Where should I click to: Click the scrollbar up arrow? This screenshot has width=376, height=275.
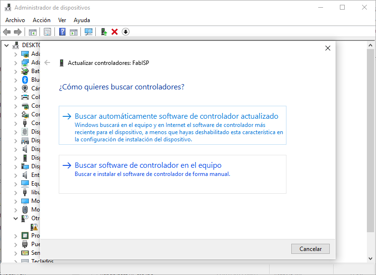(x=370, y=45)
